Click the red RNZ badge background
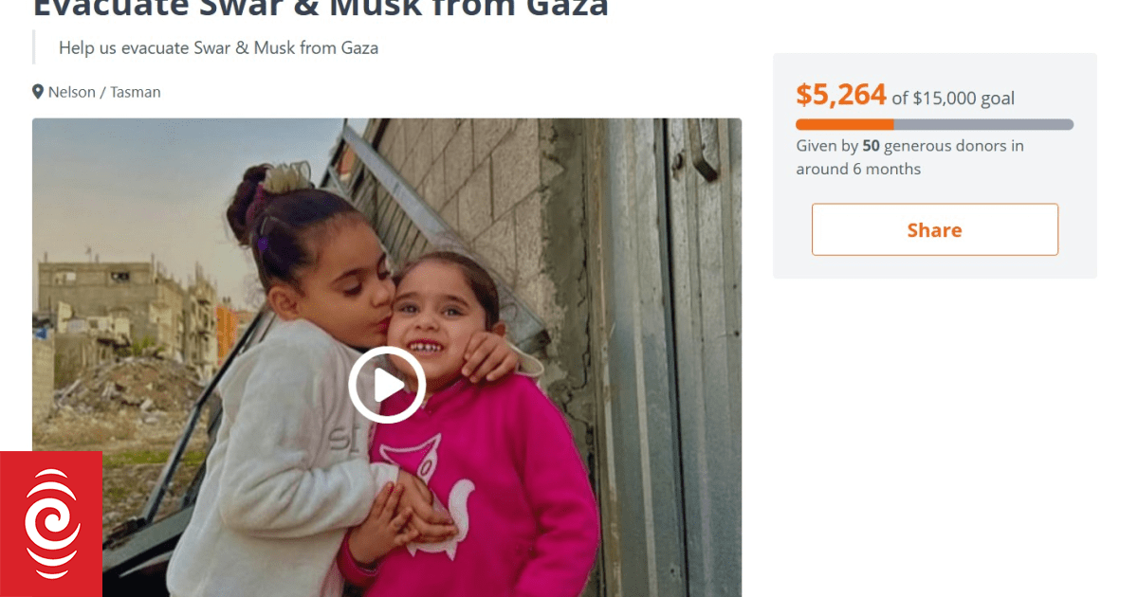The height and width of the screenshot is (597, 1138). click(51, 524)
